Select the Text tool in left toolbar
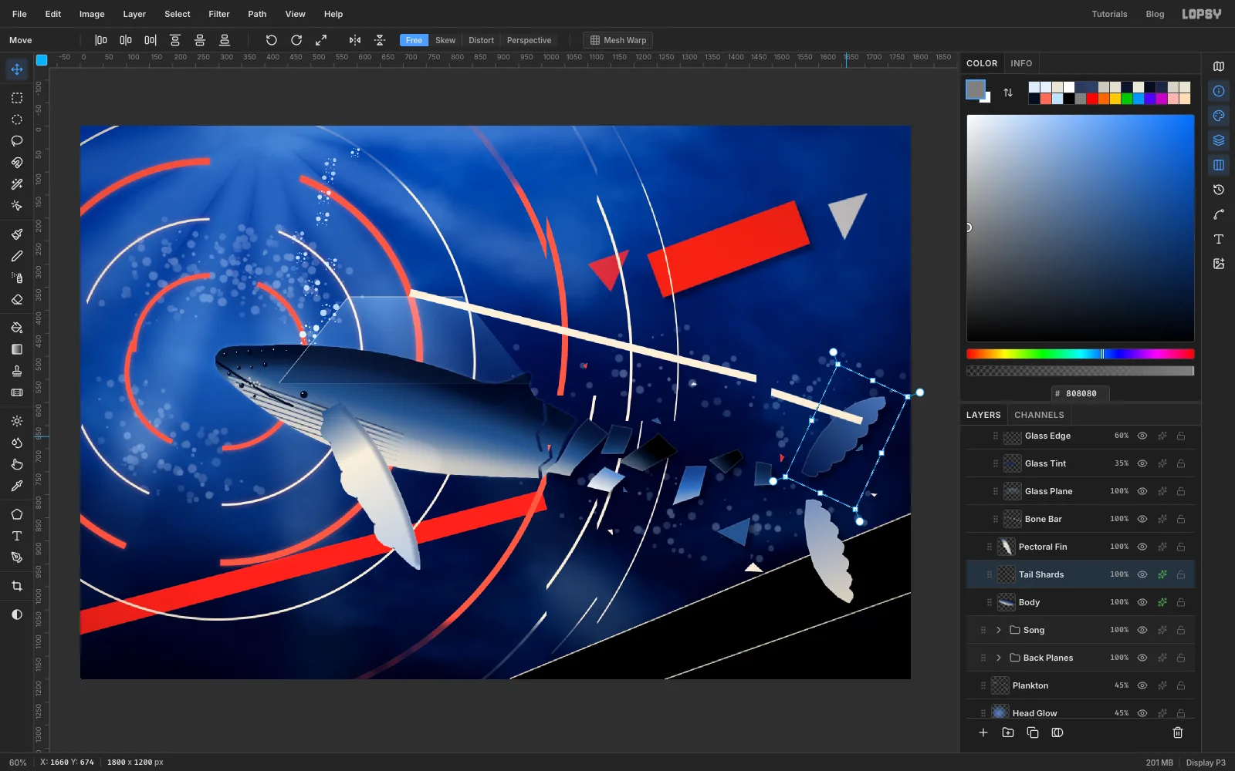 [17, 536]
